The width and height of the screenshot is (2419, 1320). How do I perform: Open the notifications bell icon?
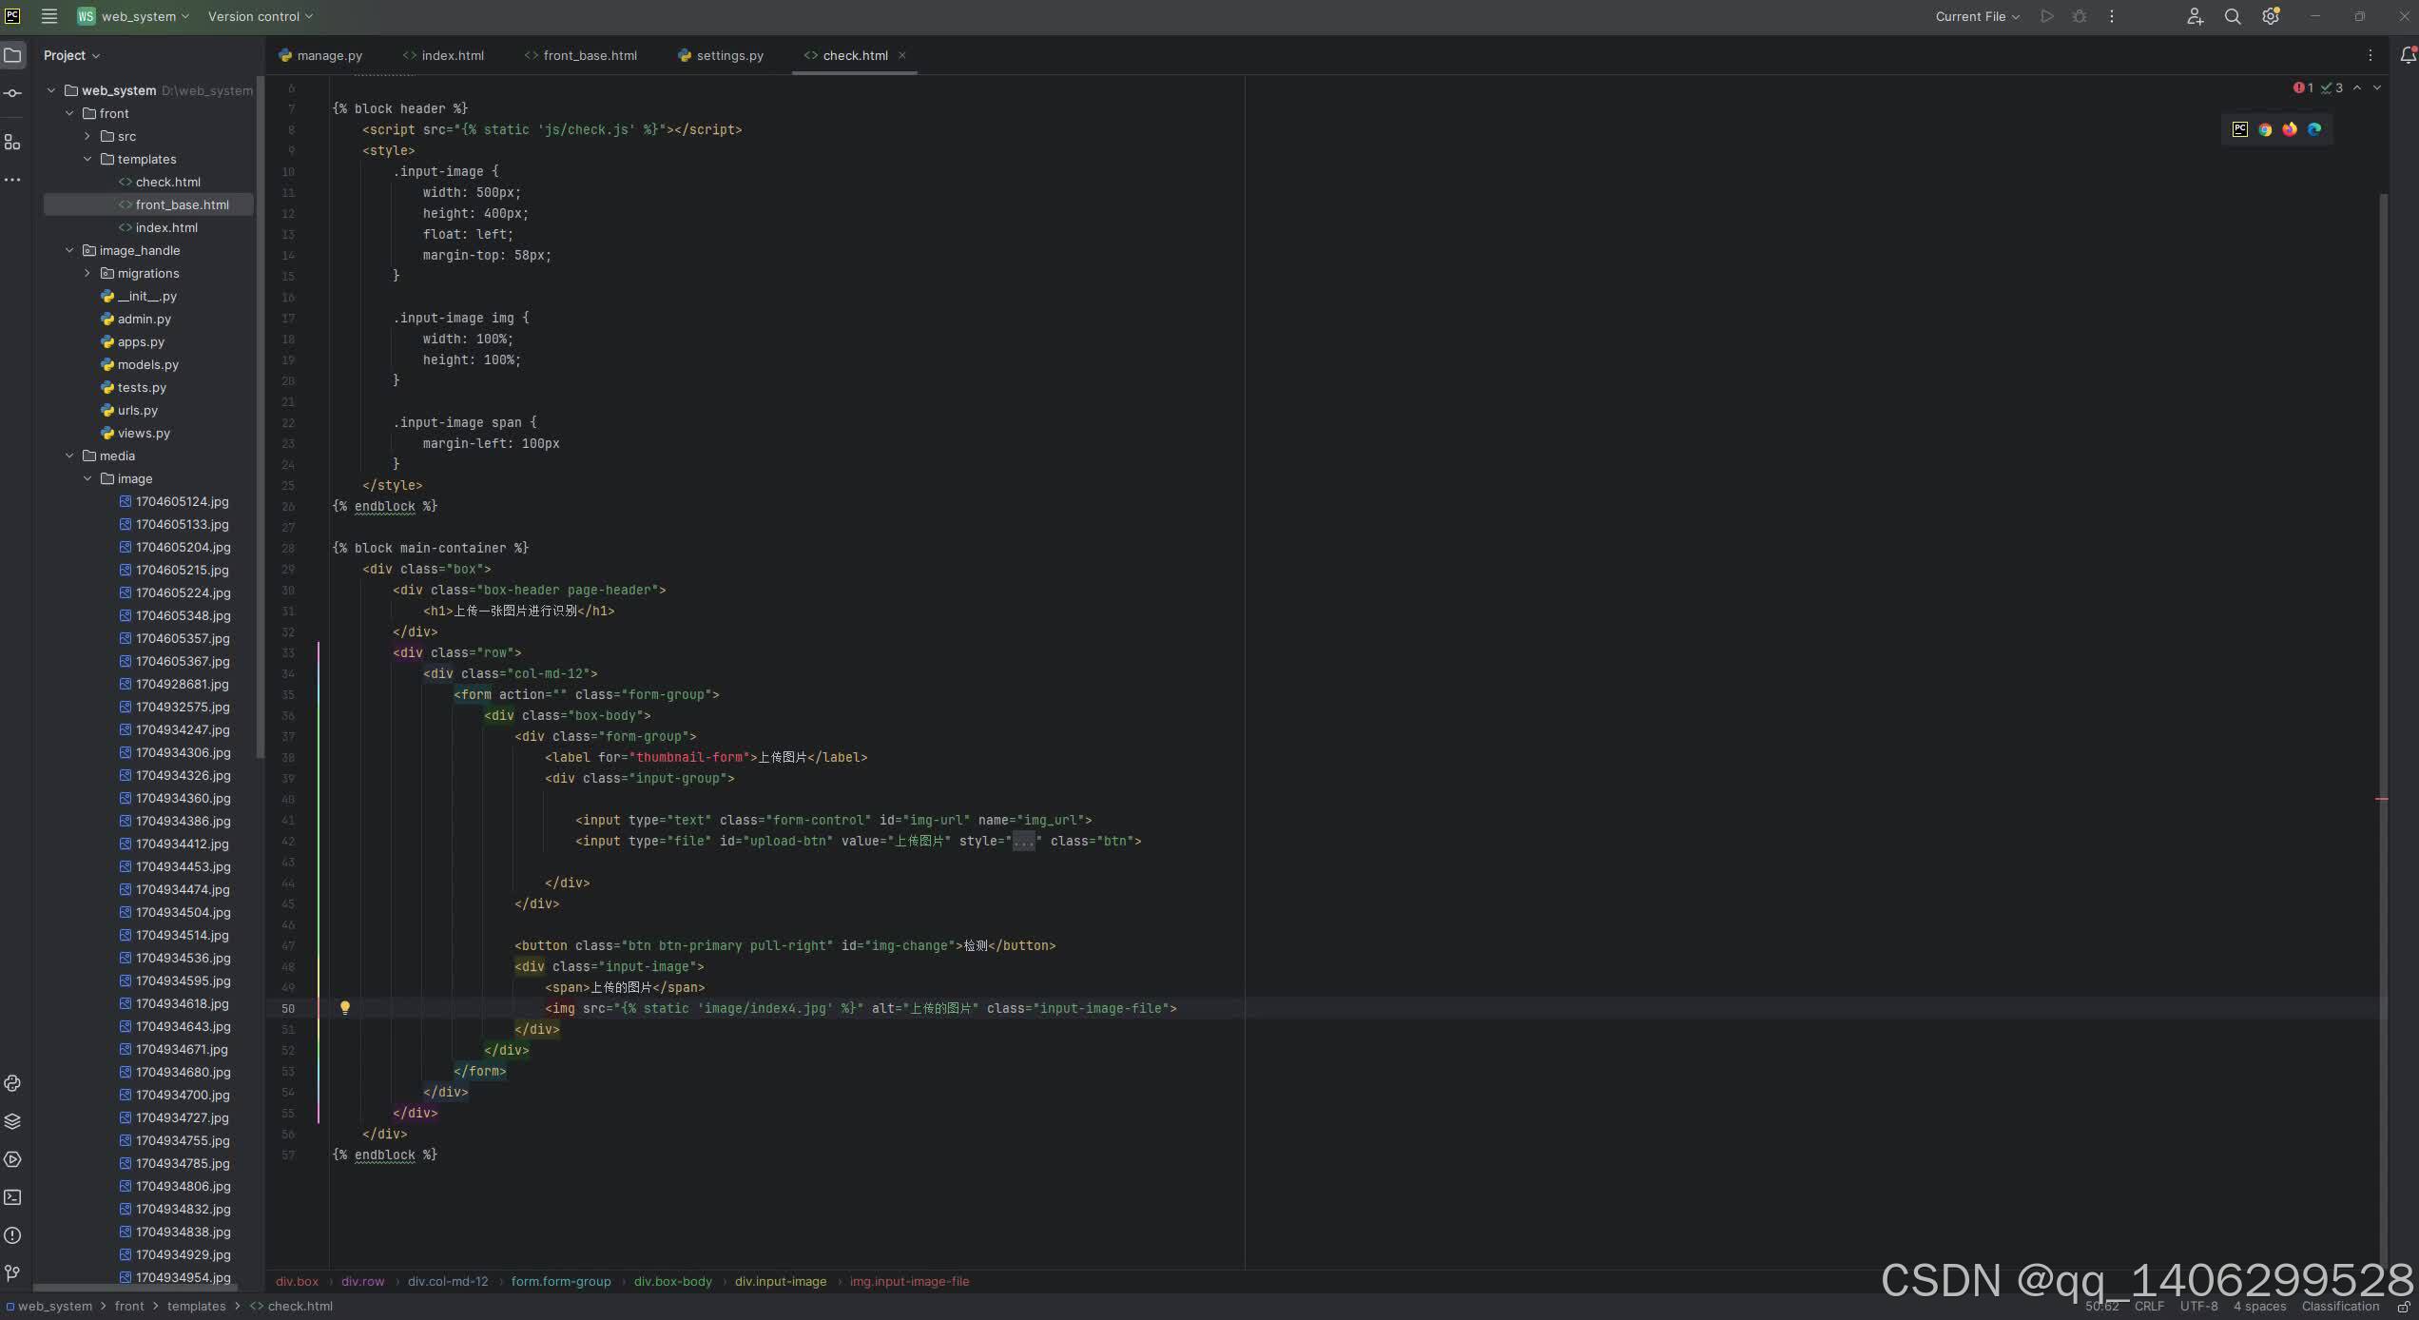[2408, 56]
